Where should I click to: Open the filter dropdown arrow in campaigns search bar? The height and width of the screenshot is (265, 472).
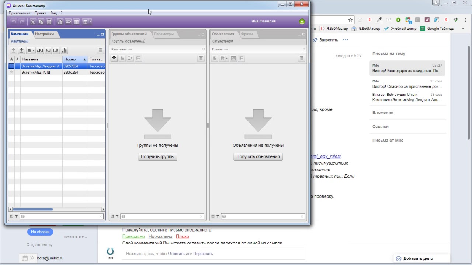(x=16, y=216)
